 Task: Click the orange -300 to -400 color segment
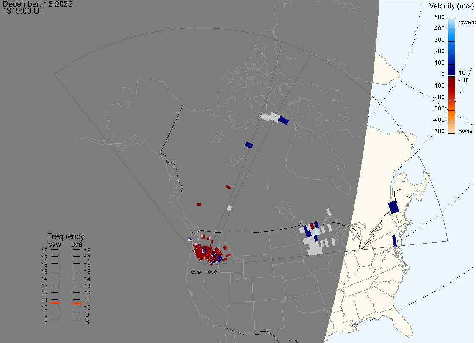451,116
